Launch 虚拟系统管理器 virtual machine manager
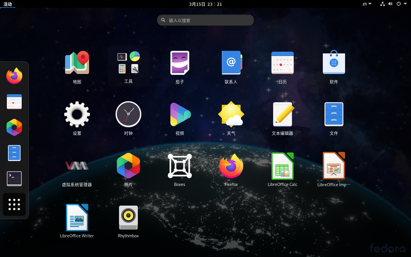The height and width of the screenshot is (257, 411). tap(77, 166)
